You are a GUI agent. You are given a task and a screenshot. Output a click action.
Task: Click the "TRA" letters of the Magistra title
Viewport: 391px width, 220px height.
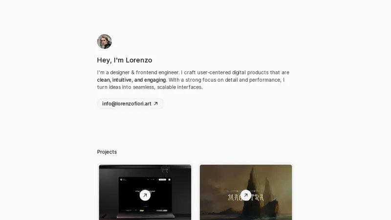point(258,198)
